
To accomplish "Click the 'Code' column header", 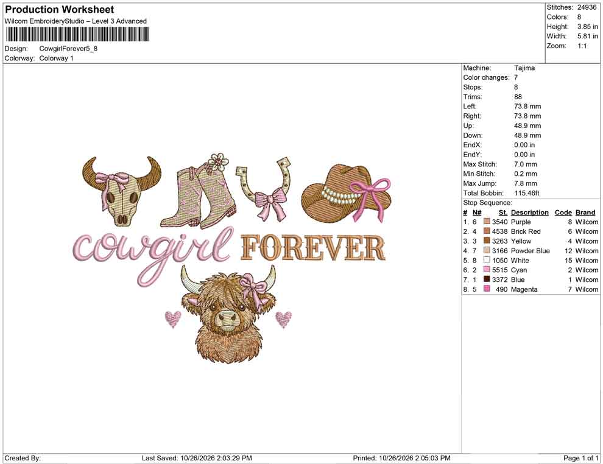I will [563, 212].
